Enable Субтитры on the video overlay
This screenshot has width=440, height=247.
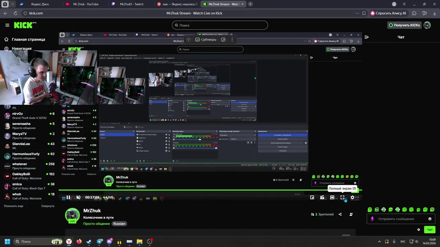tap(206, 39)
